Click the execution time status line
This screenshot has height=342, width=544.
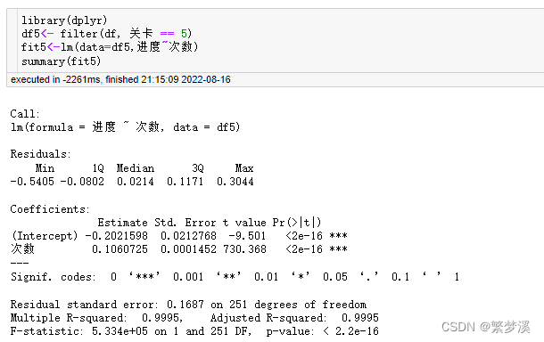(x=120, y=79)
